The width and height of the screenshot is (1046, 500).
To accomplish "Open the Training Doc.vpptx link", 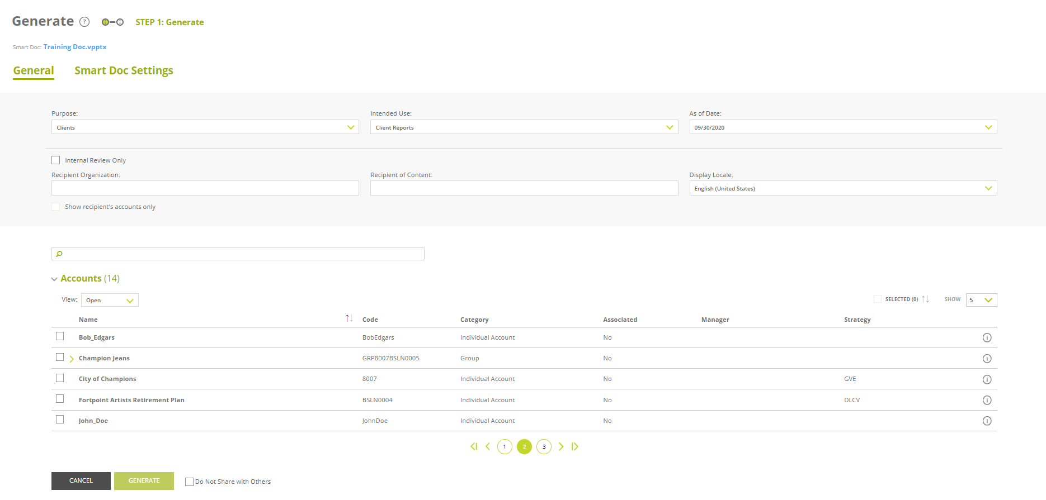I will tap(75, 47).
